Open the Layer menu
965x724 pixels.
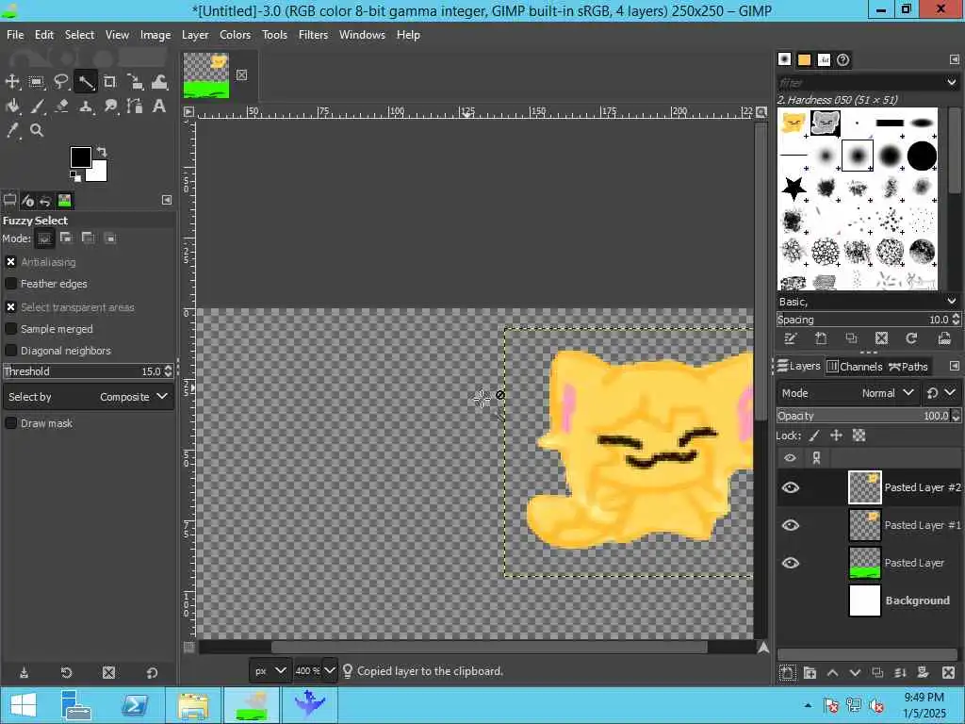pyautogui.click(x=194, y=35)
